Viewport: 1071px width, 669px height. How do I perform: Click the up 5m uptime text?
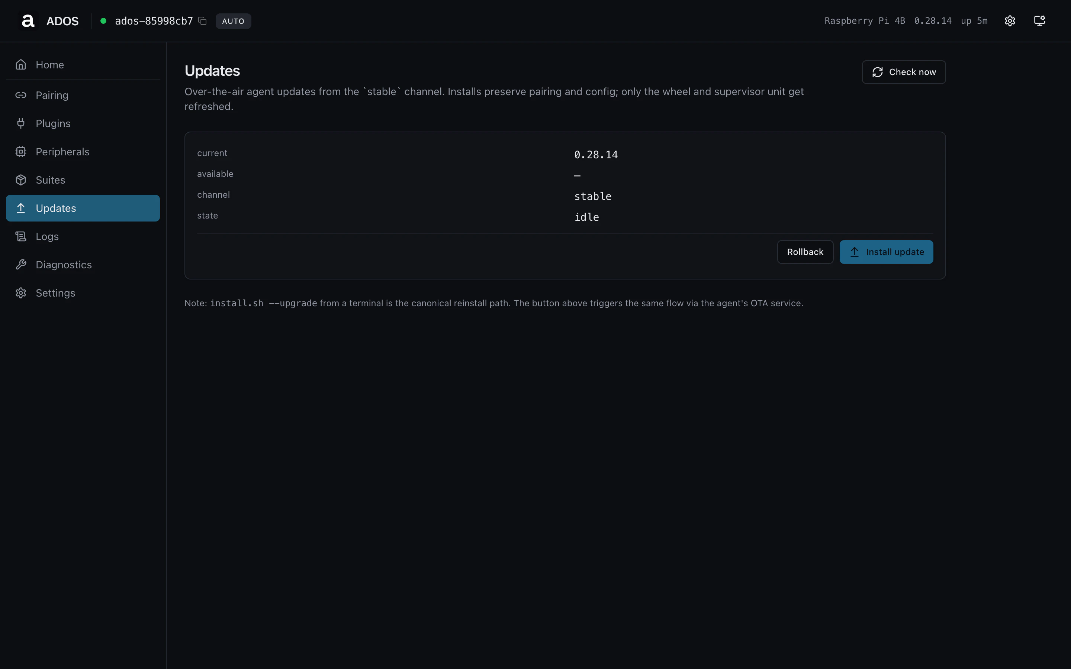974,21
